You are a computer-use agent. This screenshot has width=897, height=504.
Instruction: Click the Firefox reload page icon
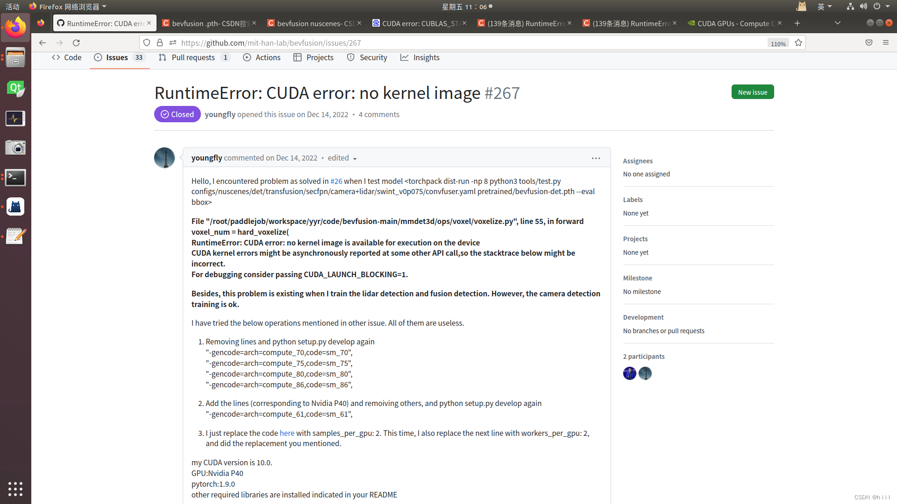click(x=76, y=43)
